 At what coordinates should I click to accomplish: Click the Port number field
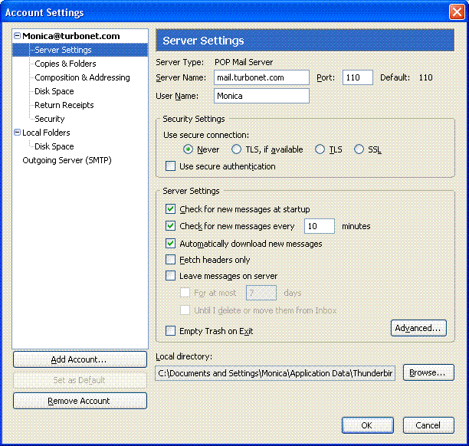(x=357, y=77)
